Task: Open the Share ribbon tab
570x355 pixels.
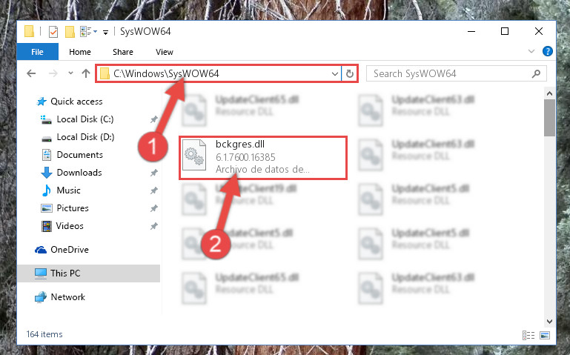Action: (123, 52)
